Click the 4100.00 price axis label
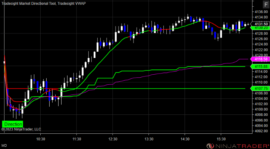Viewport: 270px width, 149px height. (x=261, y=109)
